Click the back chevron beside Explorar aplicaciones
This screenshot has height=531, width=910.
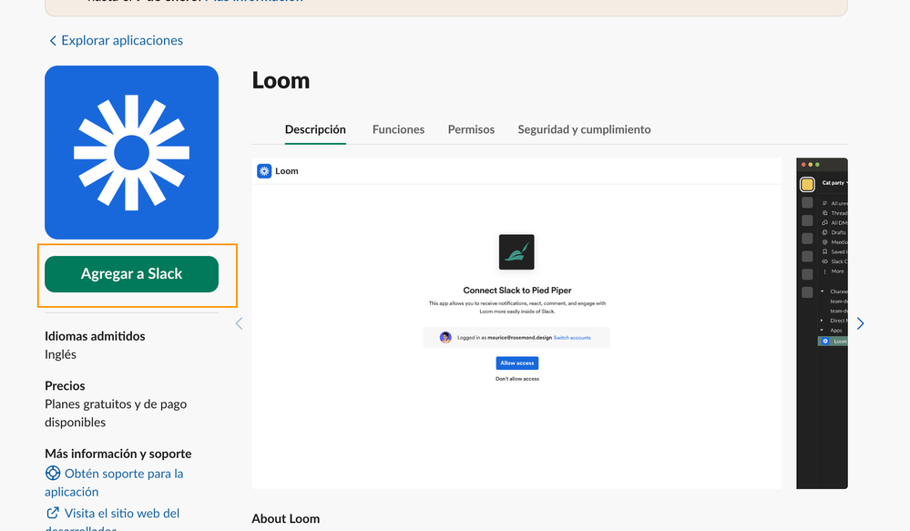[53, 41]
